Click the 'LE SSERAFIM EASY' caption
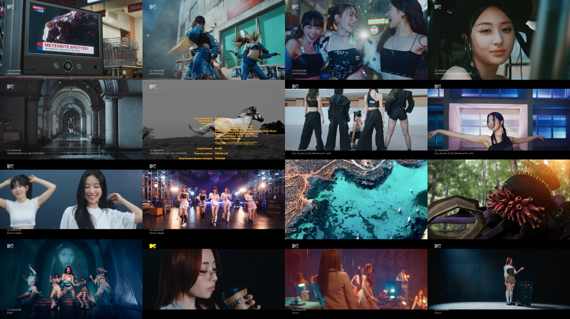This screenshot has width=570, height=319. click(14, 311)
